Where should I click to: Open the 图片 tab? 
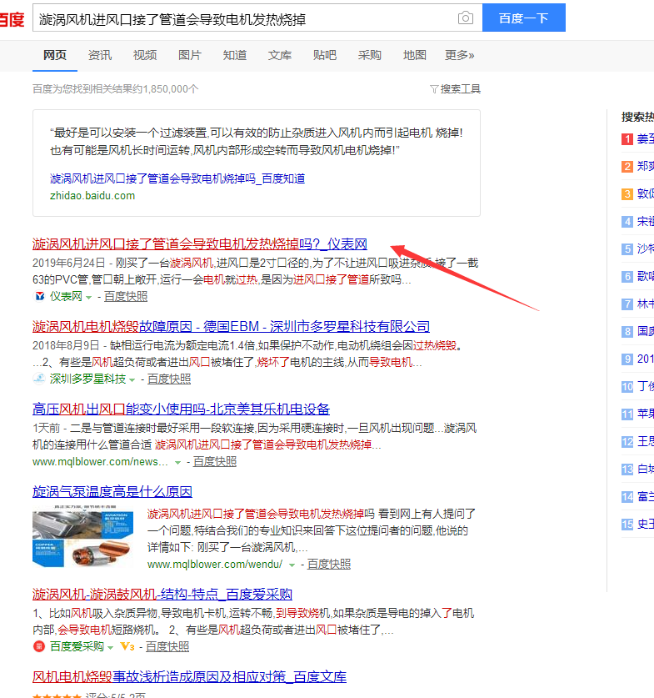(x=189, y=55)
